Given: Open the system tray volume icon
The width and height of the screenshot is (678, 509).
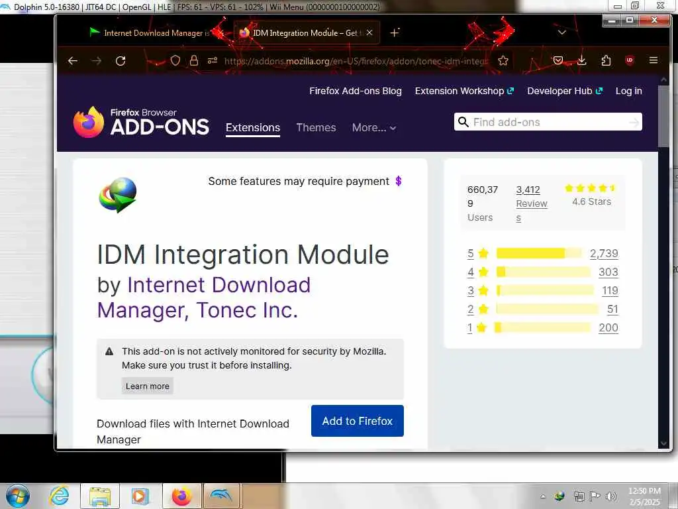Looking at the screenshot, I should click(611, 496).
